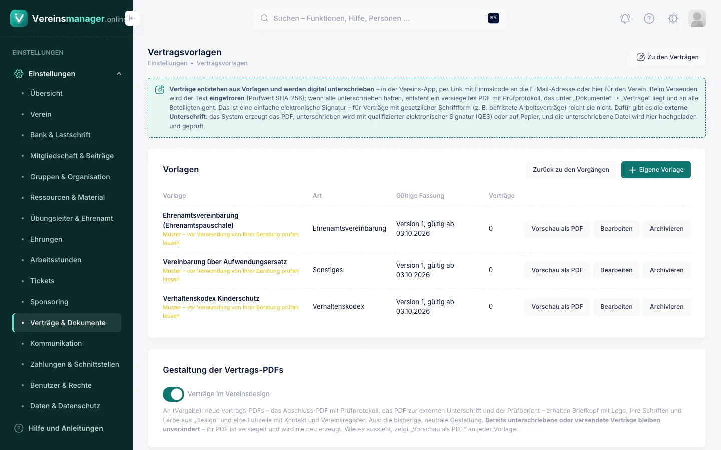Viewport: 721px width, 450px height.
Task: Open Ehrungen settings
Action: tap(67, 239)
